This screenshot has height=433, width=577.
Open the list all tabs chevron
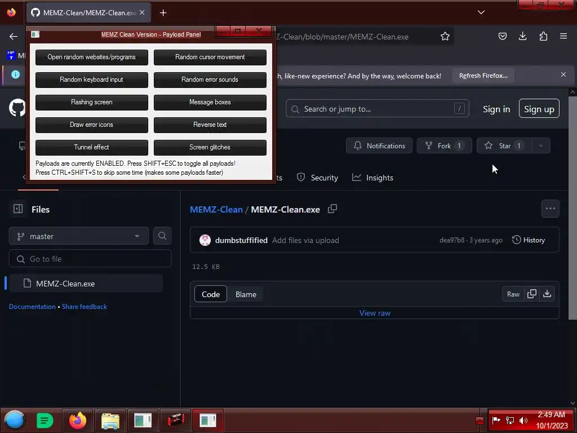(x=481, y=12)
